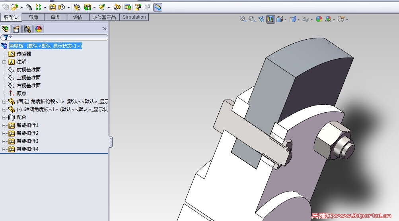Click the Display Style cube icon
The width and height of the screenshot is (399, 221).
click(293, 19)
